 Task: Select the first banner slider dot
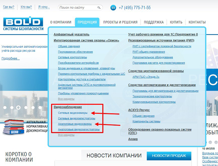point(5,108)
